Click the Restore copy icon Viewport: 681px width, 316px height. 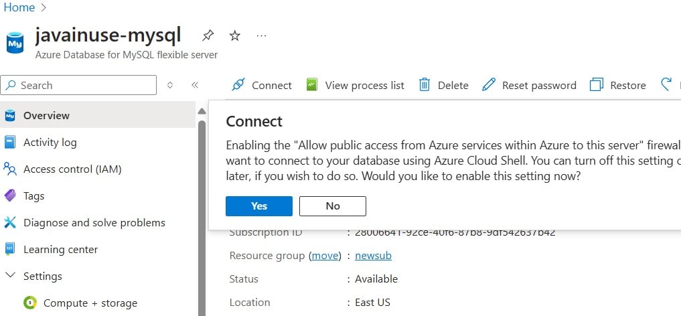[597, 84]
